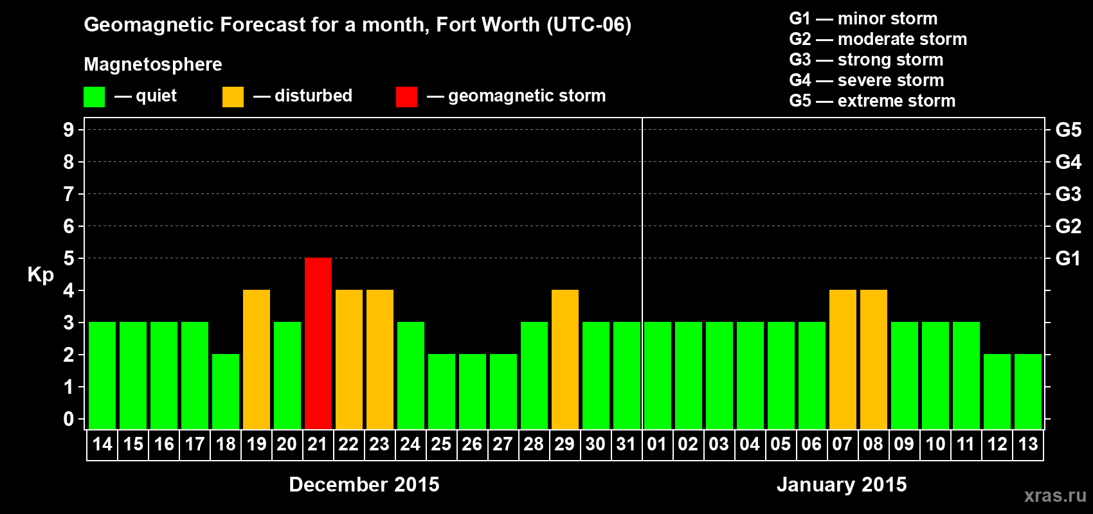Image resolution: width=1093 pixels, height=514 pixels.
Task: Click date label 08 on the axis
Action: [x=873, y=444]
